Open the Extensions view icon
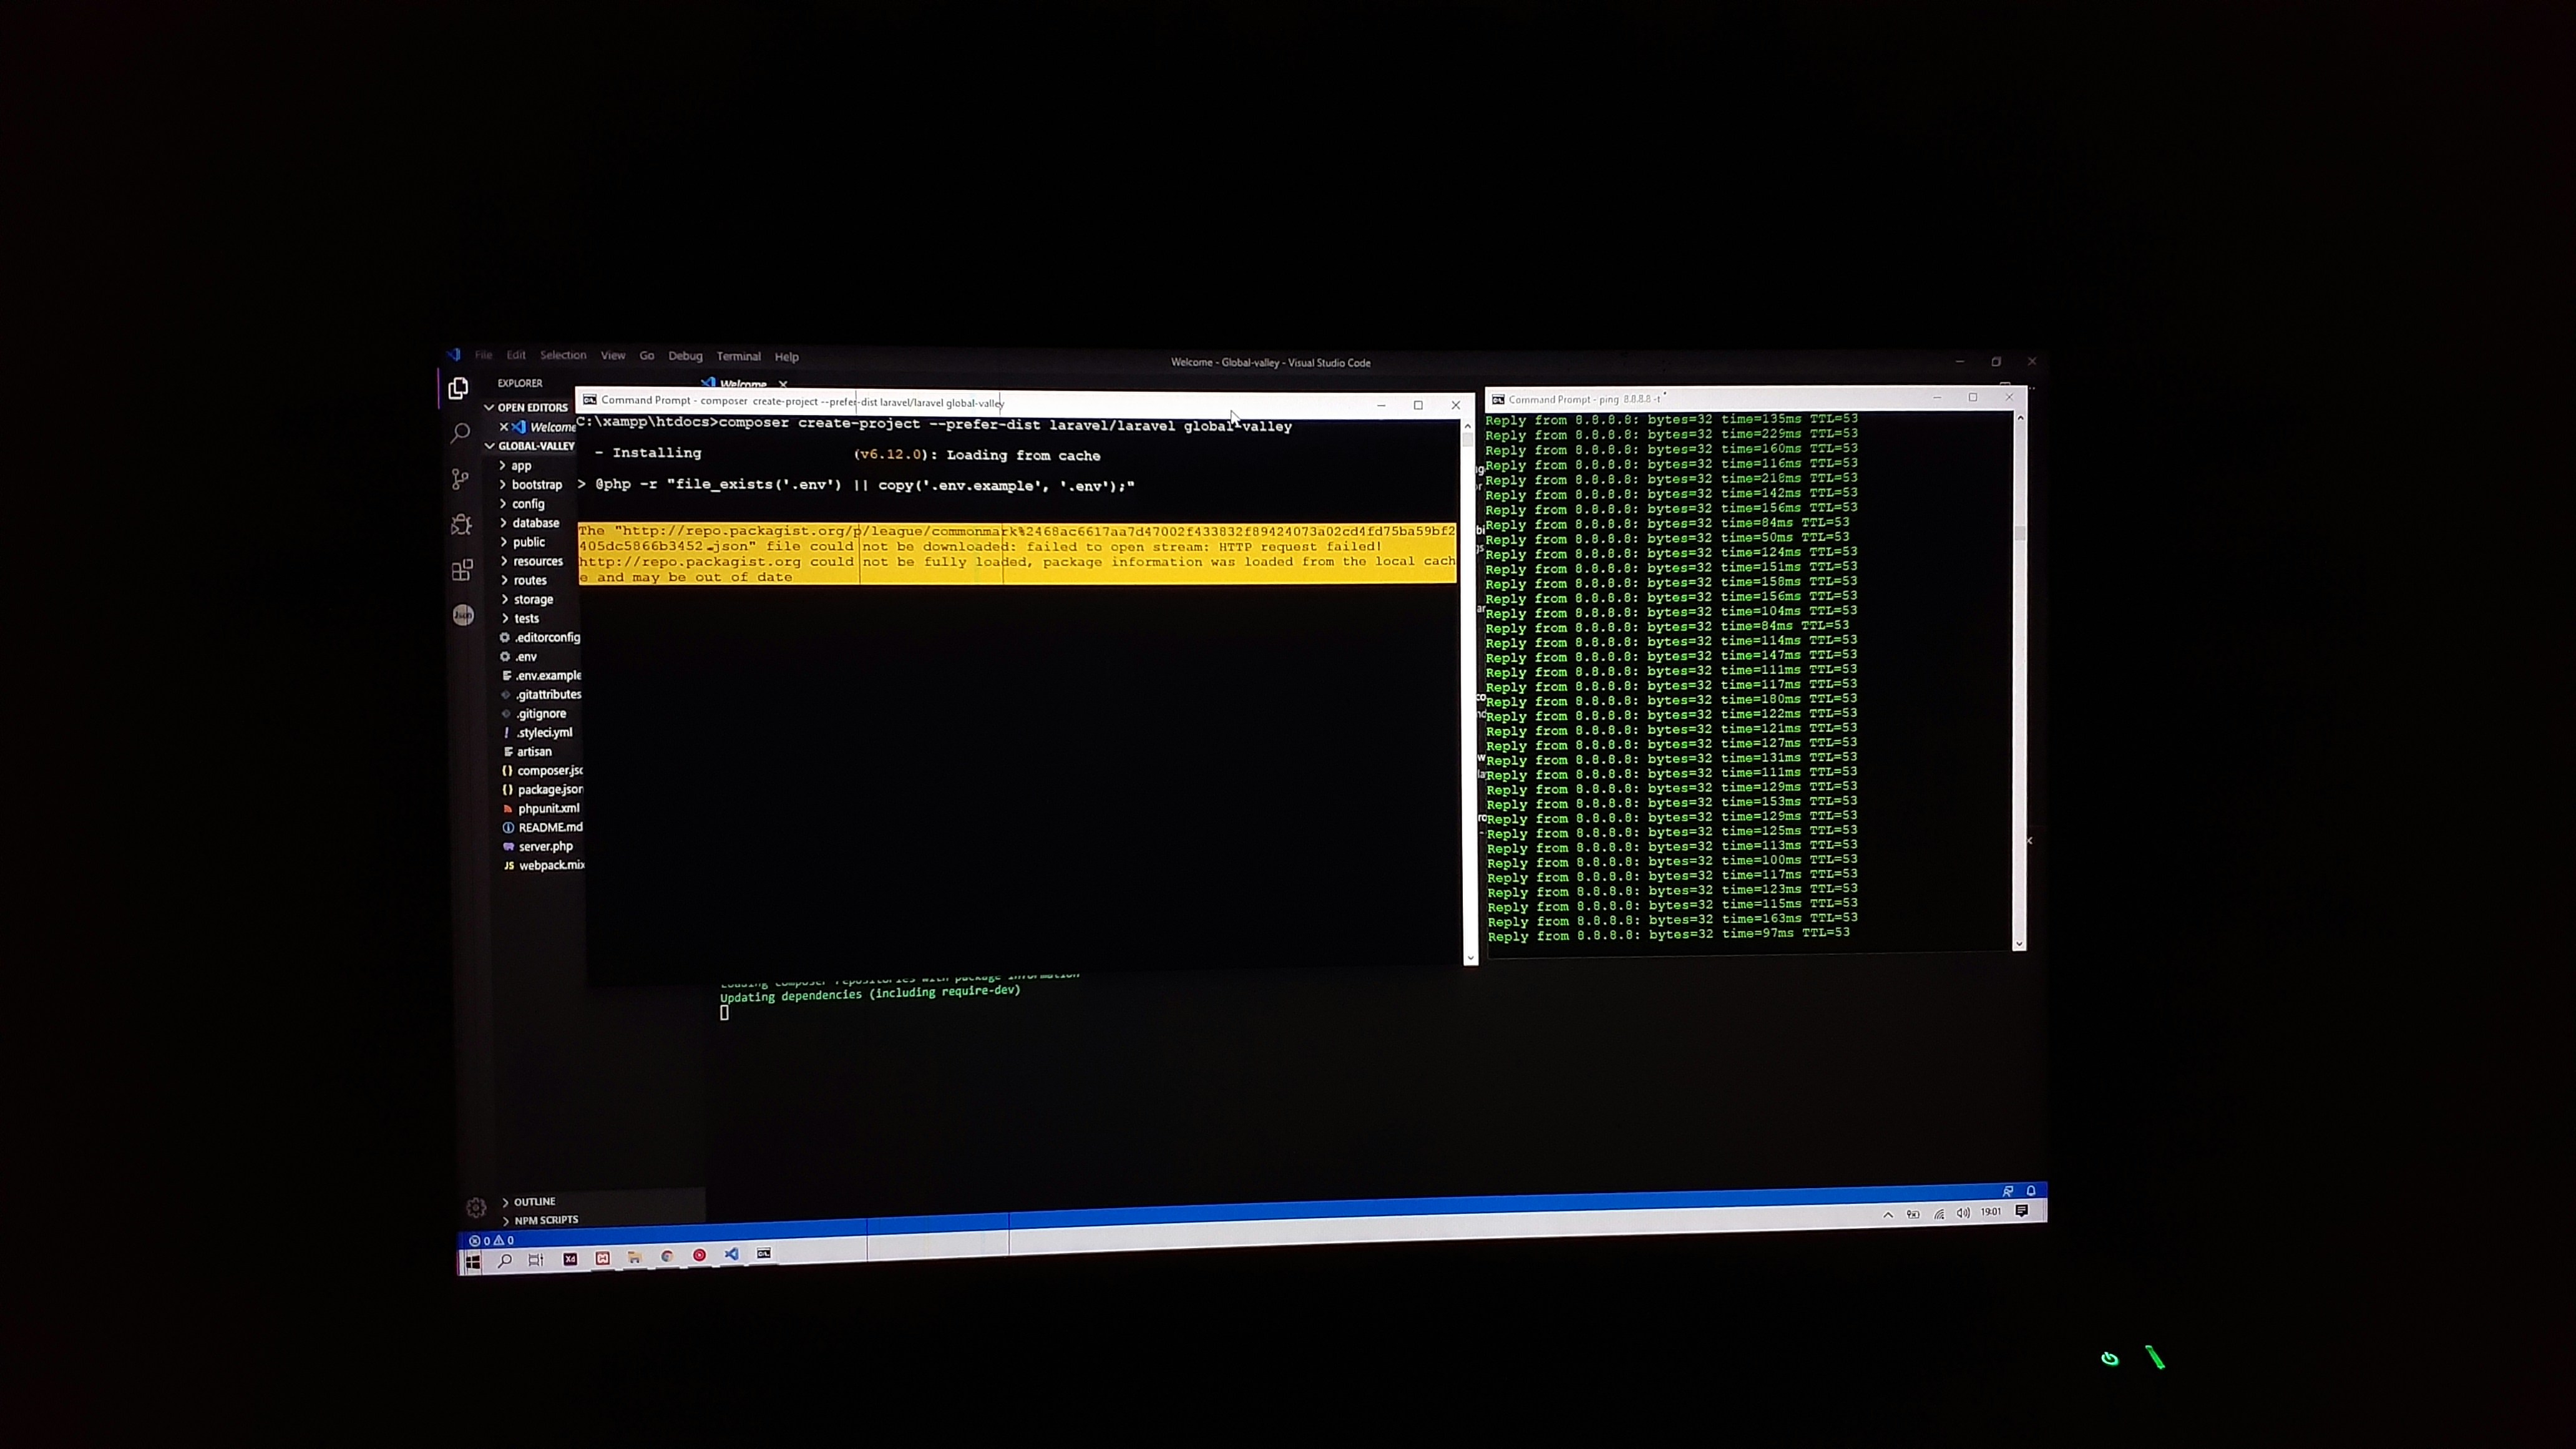2576x1449 pixels. [x=462, y=570]
